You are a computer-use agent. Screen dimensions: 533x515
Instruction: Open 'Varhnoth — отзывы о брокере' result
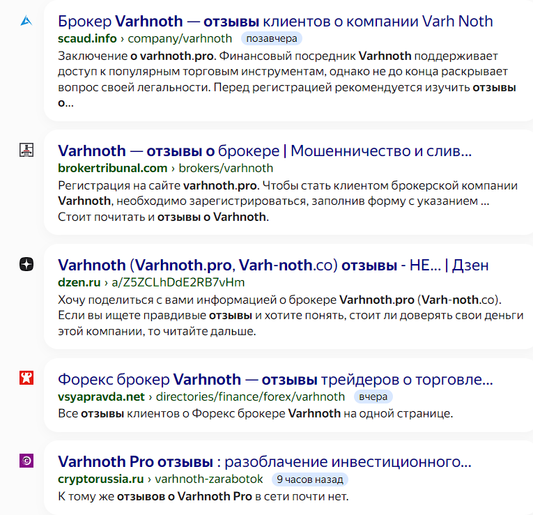[x=265, y=151]
